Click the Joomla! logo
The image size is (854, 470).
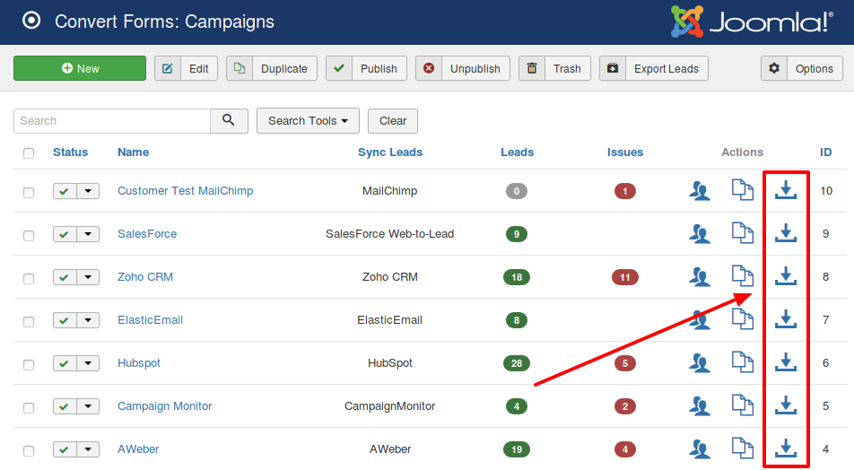click(752, 22)
